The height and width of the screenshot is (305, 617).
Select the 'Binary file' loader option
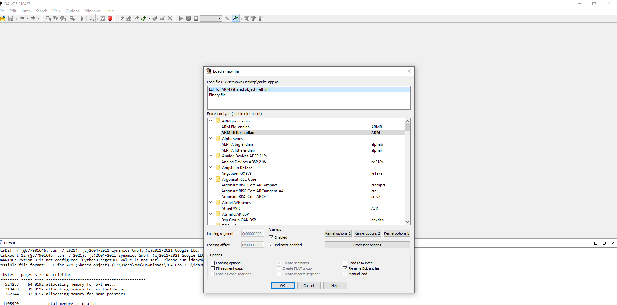[309, 95]
